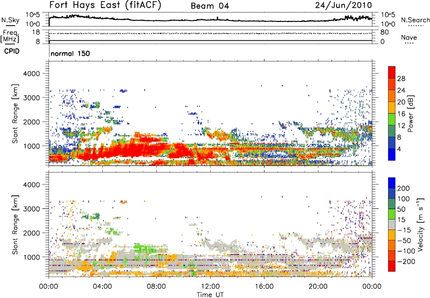
Task: Pick the dark green 8–12 dB power swatch
Action: pyautogui.click(x=392, y=131)
